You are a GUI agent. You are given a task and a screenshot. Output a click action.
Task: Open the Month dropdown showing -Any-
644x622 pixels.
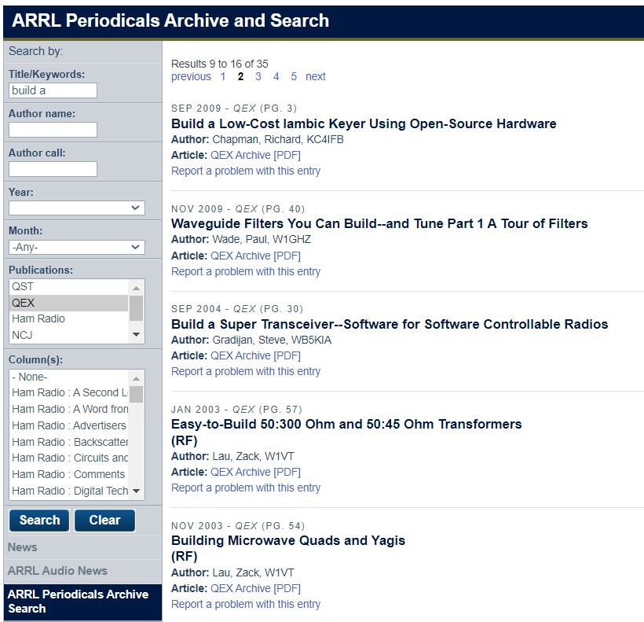click(x=75, y=246)
